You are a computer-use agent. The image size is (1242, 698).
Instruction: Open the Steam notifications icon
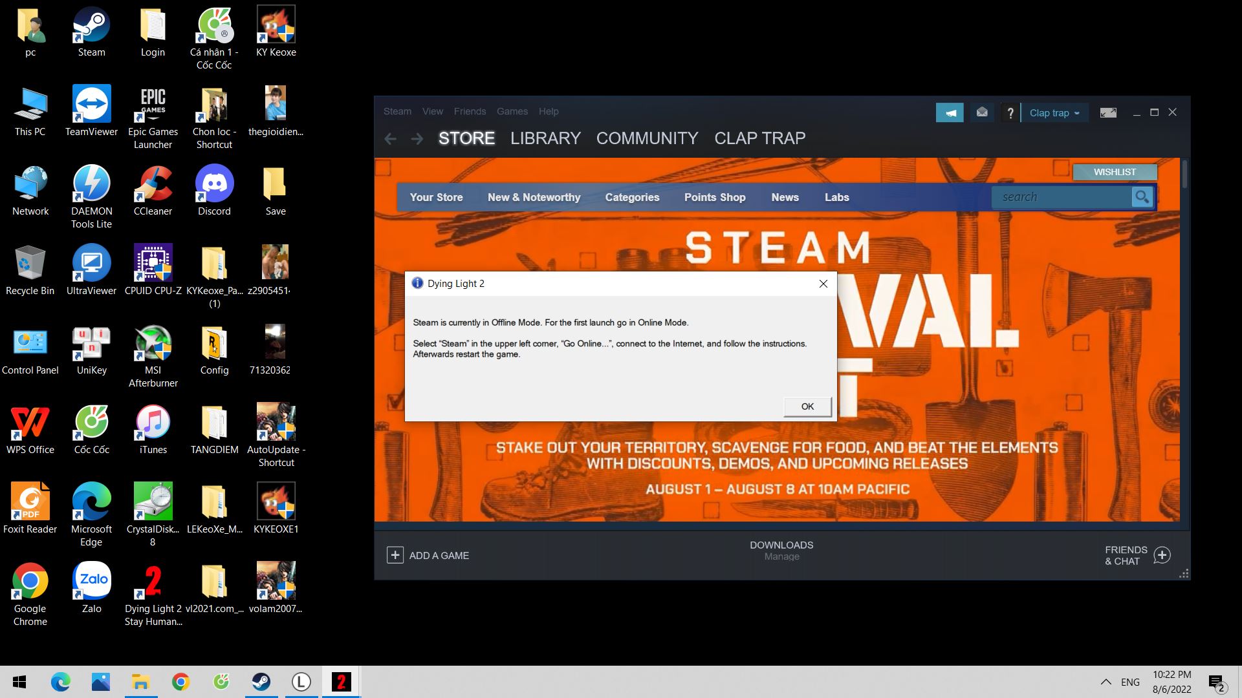pyautogui.click(x=983, y=112)
